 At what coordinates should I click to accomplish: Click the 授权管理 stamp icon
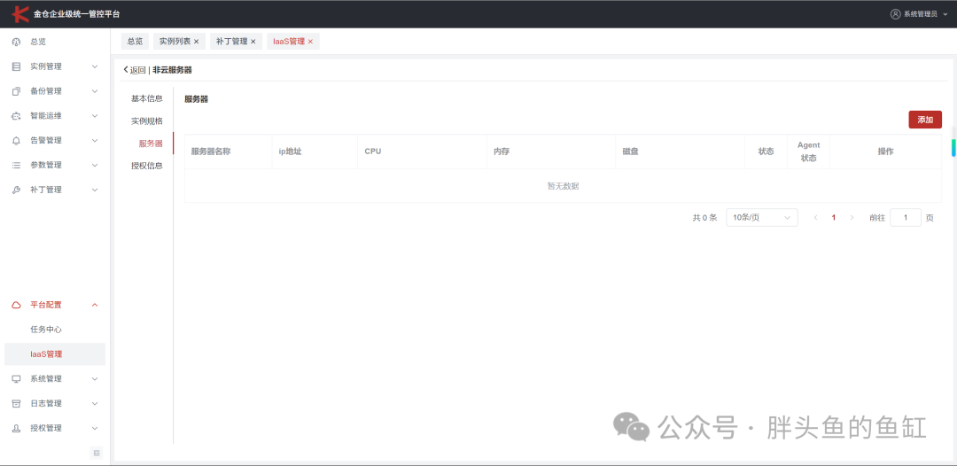[x=17, y=428]
